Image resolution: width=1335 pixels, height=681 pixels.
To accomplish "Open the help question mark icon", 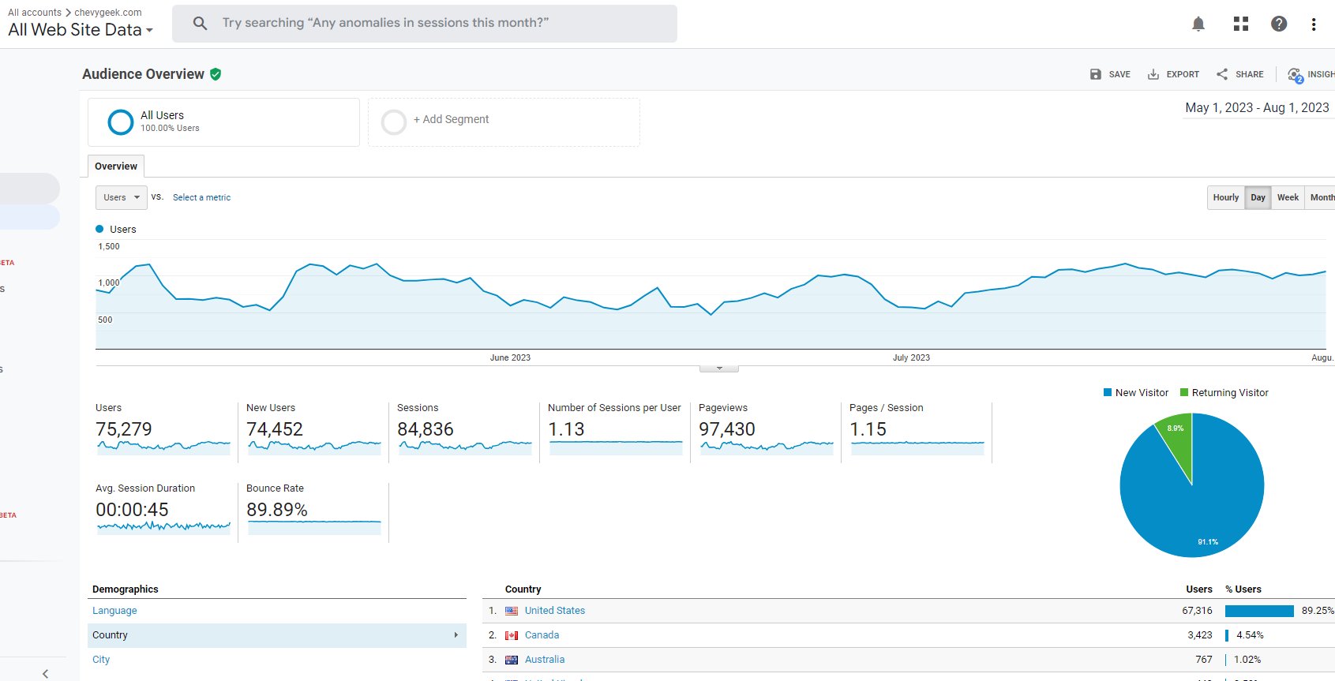I will pyautogui.click(x=1278, y=24).
